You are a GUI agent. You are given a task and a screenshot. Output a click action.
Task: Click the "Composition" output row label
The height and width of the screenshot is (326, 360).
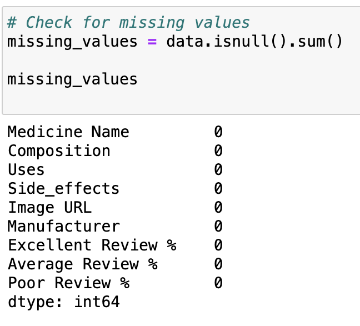[x=59, y=151]
